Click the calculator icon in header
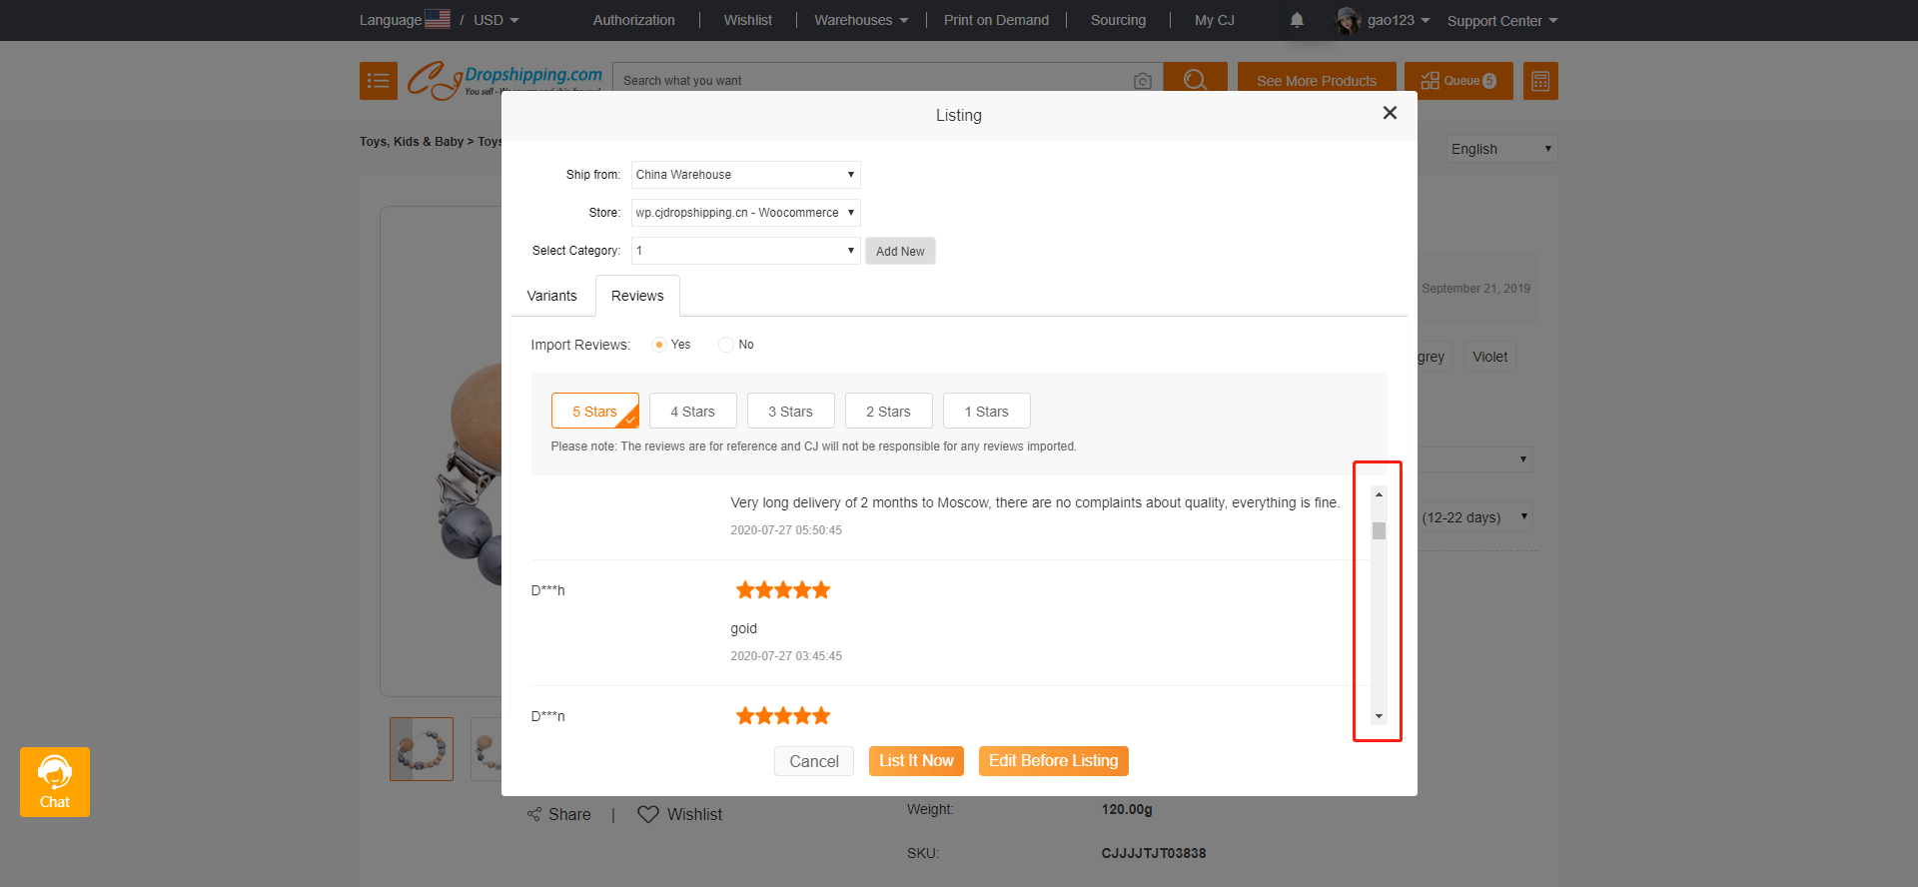The width and height of the screenshot is (1918, 887). click(x=1540, y=81)
